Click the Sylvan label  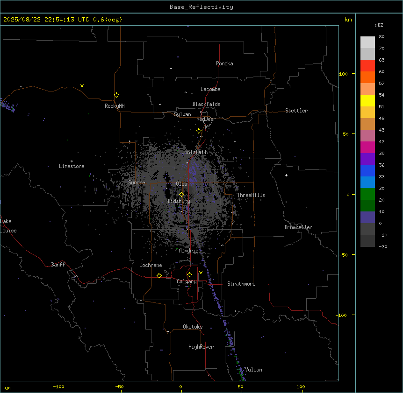point(182,114)
